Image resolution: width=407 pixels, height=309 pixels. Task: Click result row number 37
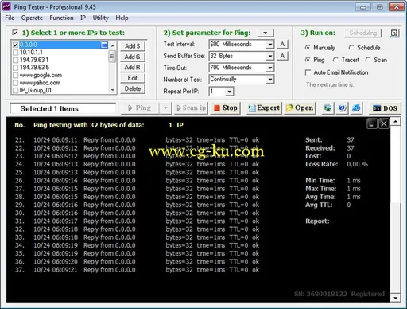click(138, 270)
